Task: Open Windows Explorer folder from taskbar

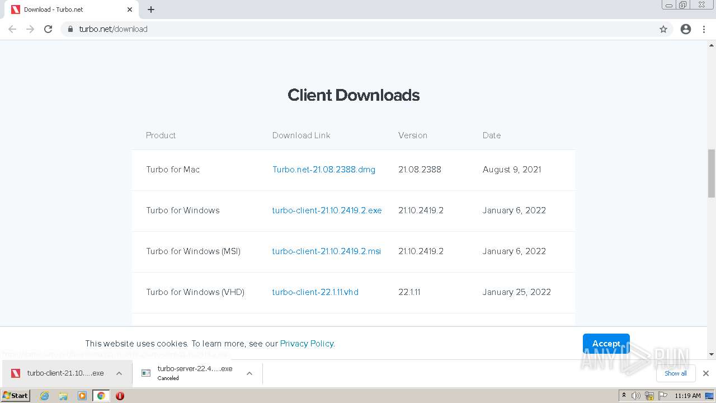Action: tap(63, 396)
